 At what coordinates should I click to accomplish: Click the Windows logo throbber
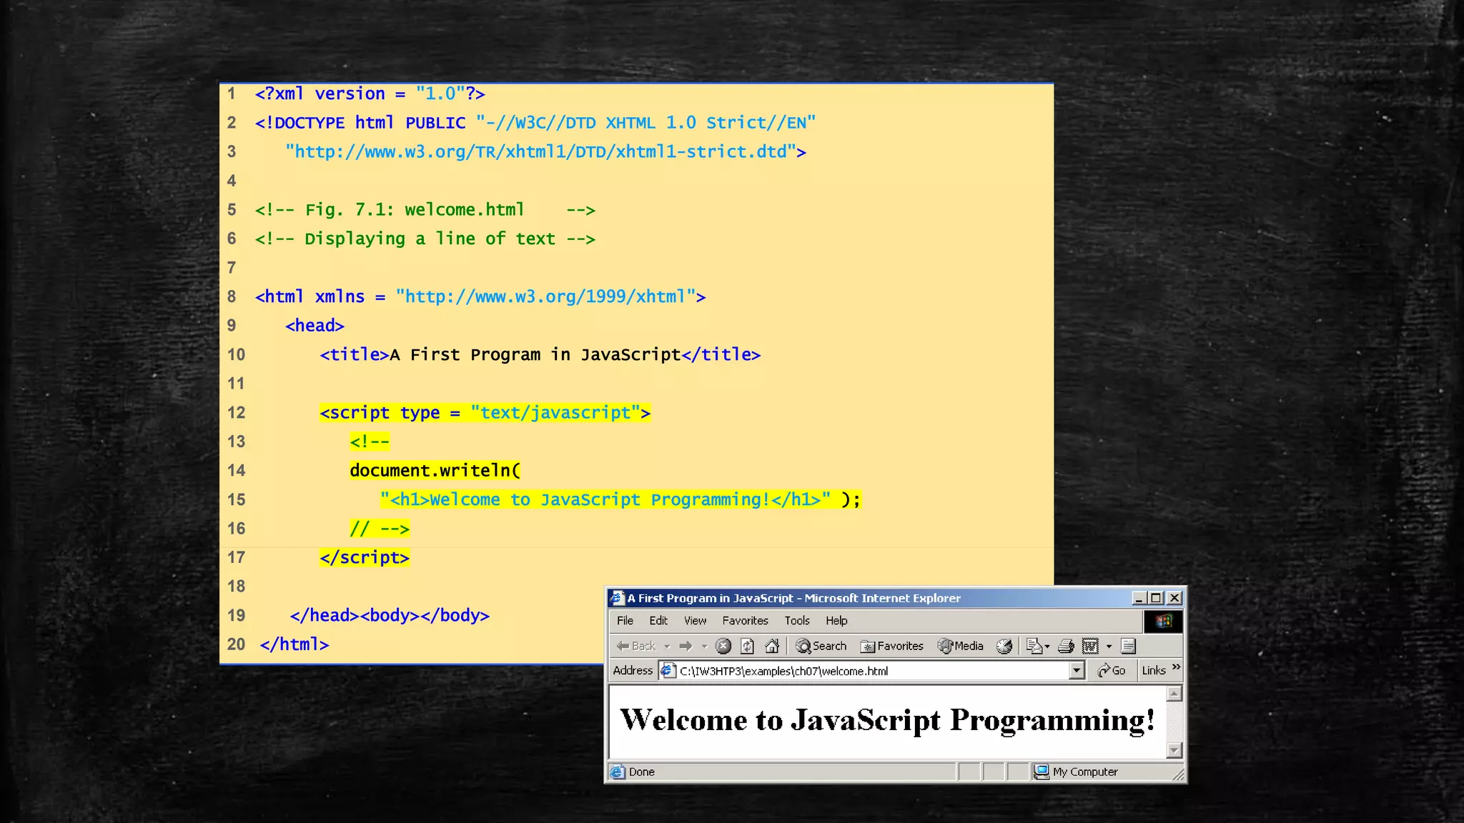(x=1163, y=622)
